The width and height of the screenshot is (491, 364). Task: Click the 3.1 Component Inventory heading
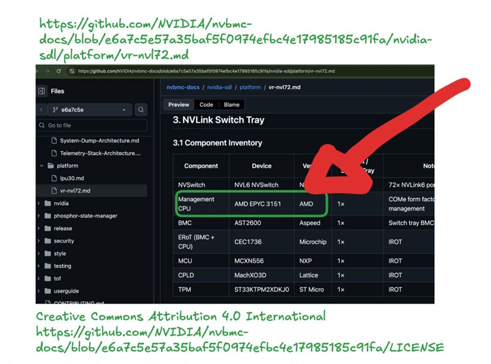point(217,143)
